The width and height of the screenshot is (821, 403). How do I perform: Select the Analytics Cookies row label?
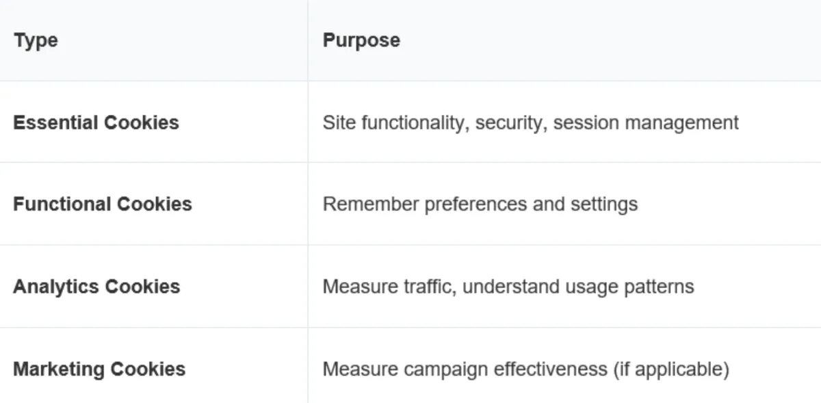(x=96, y=286)
